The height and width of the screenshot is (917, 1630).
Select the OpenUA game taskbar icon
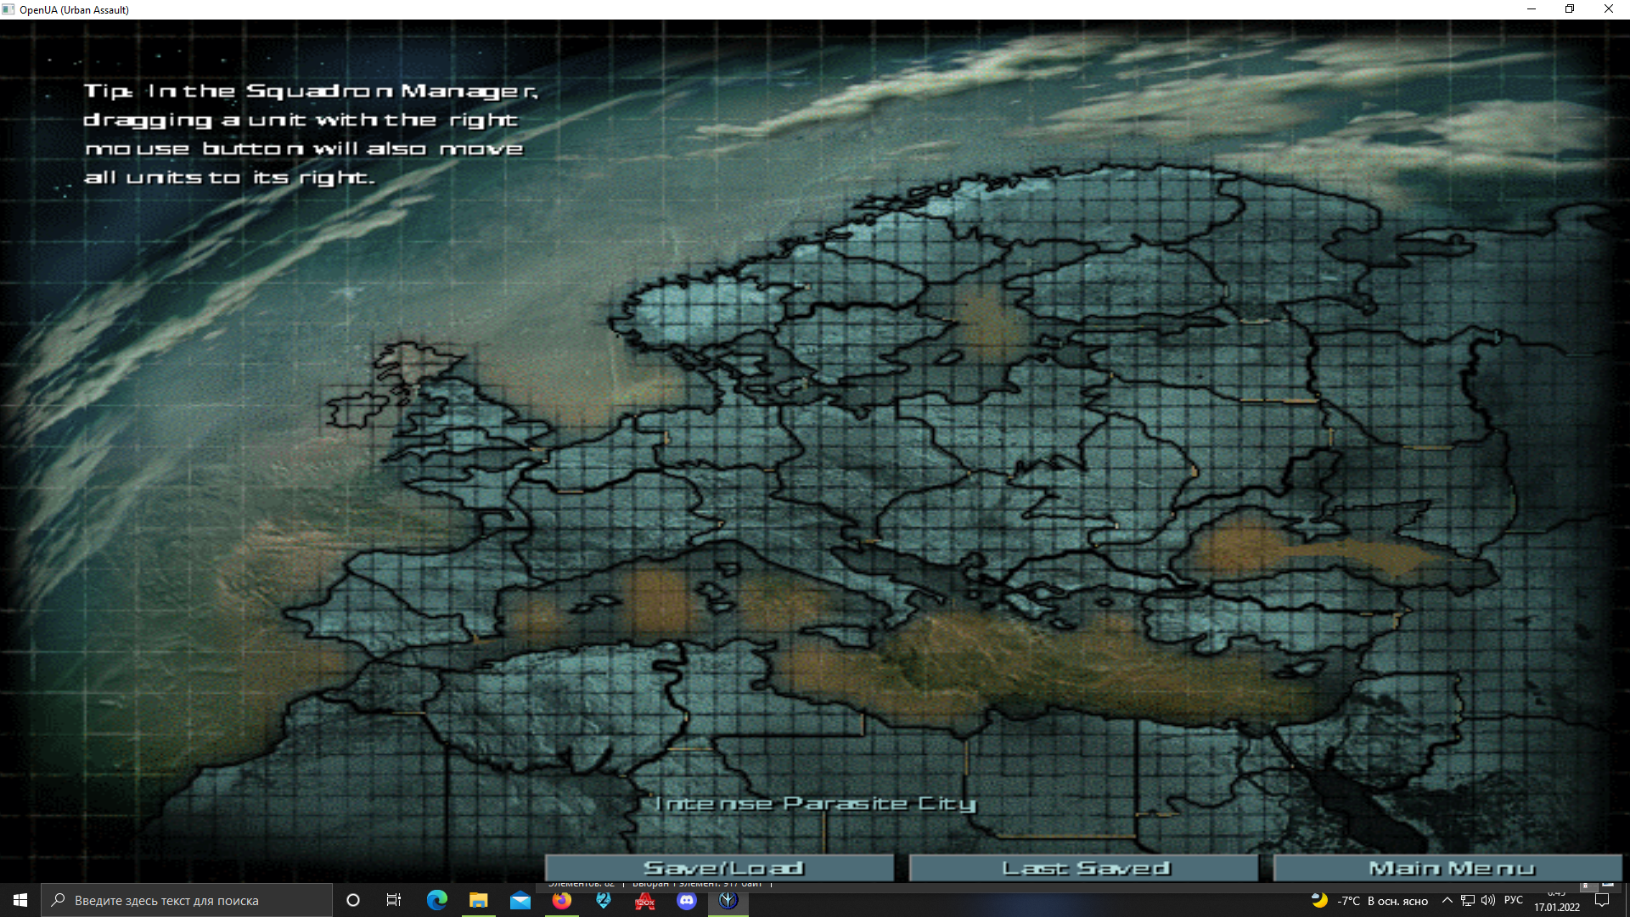coord(728,900)
